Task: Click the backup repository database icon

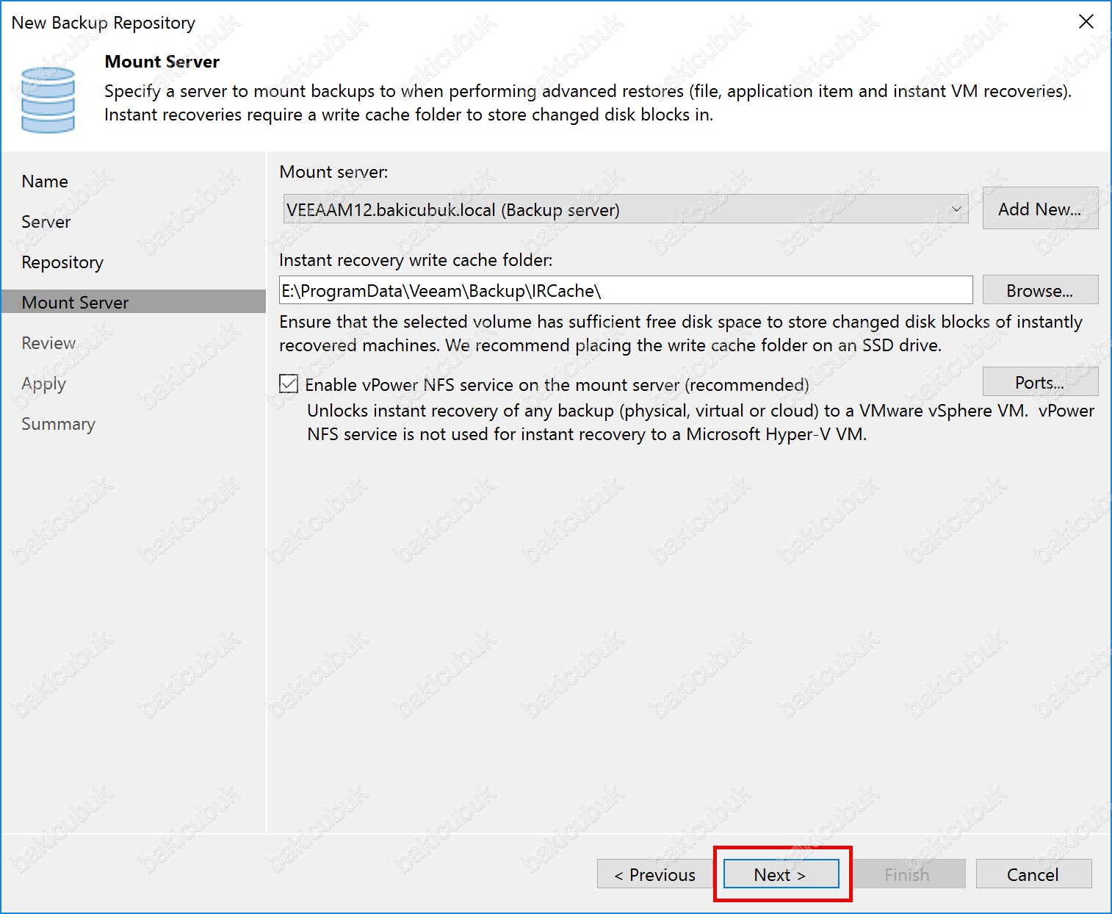Action: (48, 100)
